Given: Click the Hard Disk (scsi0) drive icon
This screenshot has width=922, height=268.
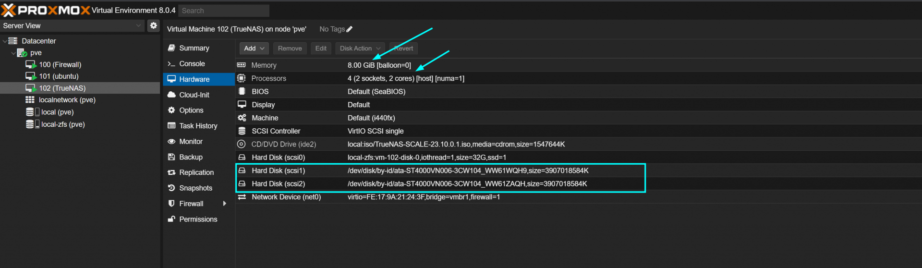Looking at the screenshot, I should coord(242,157).
